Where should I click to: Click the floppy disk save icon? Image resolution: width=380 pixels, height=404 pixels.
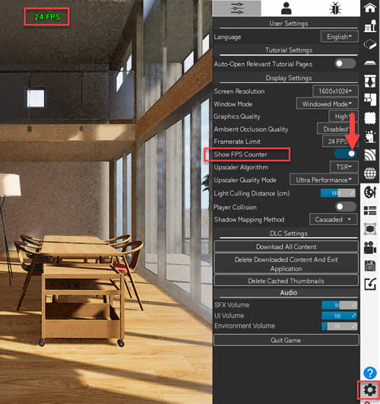click(x=370, y=266)
